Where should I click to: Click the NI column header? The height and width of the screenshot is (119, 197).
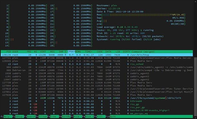[36, 52]
